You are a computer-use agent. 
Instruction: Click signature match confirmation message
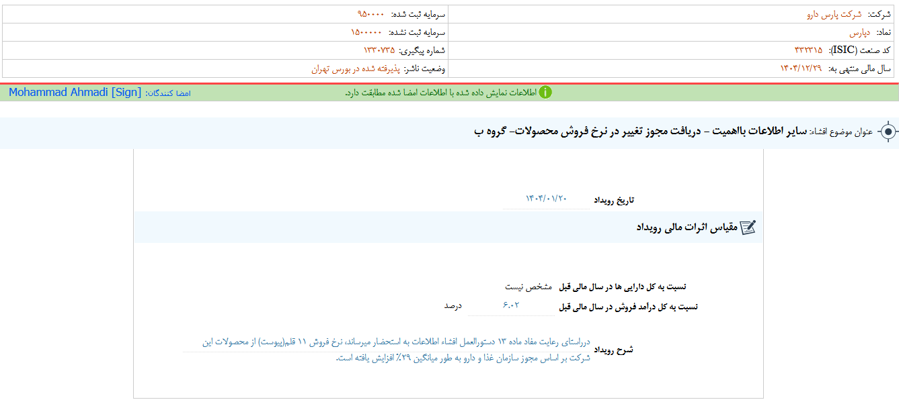[x=440, y=93]
